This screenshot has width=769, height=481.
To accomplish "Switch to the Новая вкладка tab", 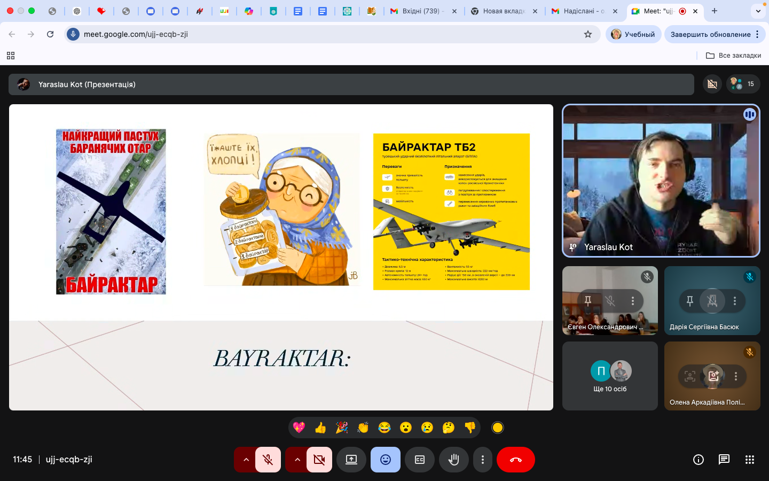I will click(503, 11).
